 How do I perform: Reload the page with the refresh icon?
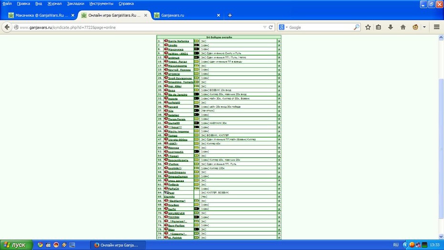(x=271, y=27)
